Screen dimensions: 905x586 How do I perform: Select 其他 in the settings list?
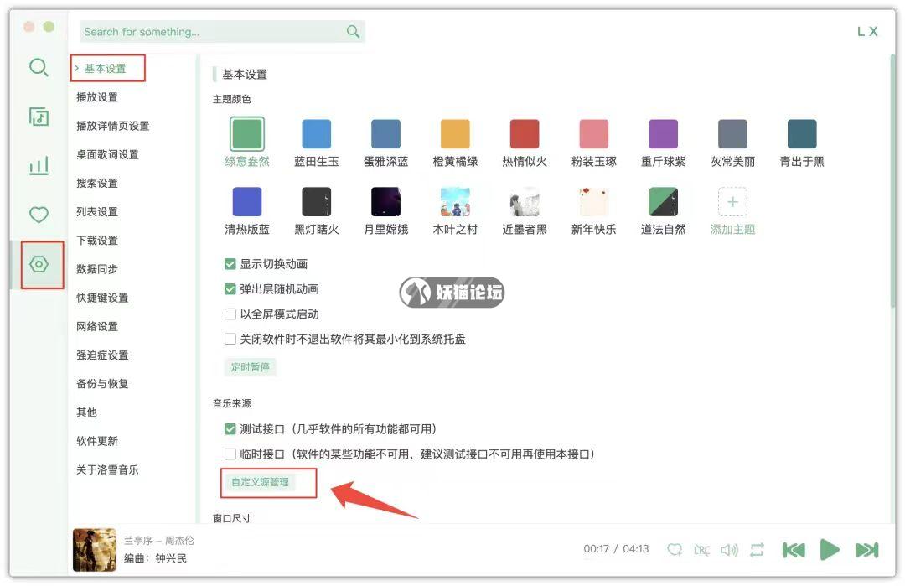pos(86,412)
